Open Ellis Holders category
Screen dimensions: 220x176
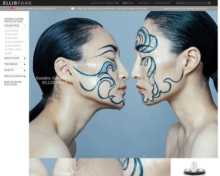pyautogui.click(x=14, y=42)
